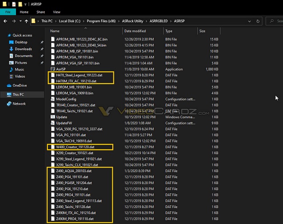Open Quick access in sidebar
283x224 pixels.
[x=22, y=35]
